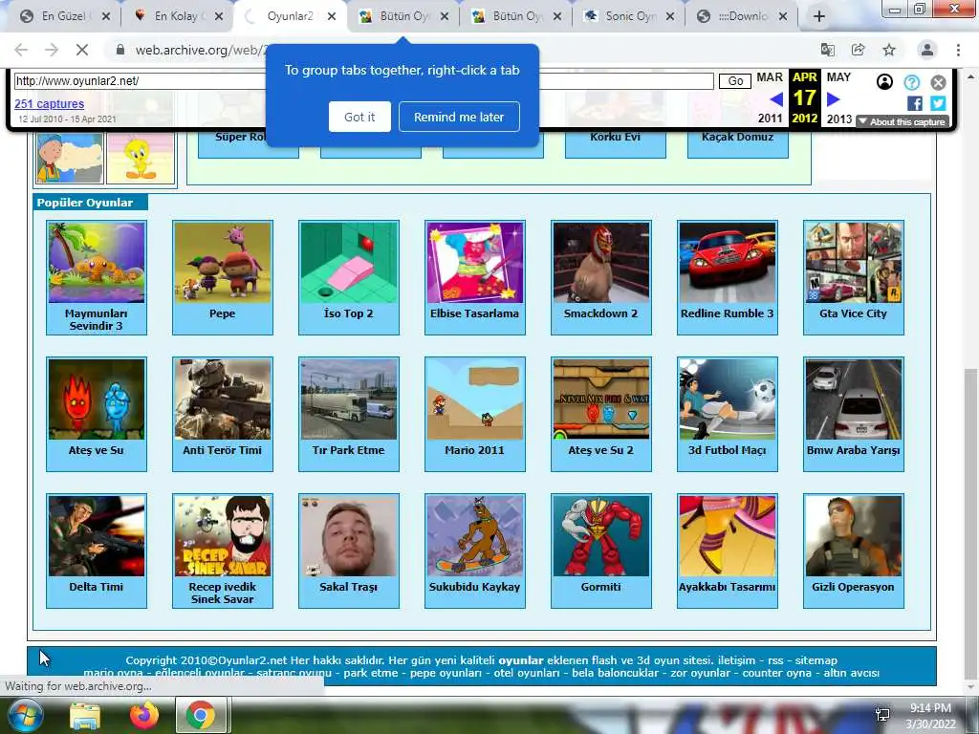979x734 pixels.
Task: Go to previous capture with blue left arrow
Action: point(776,99)
